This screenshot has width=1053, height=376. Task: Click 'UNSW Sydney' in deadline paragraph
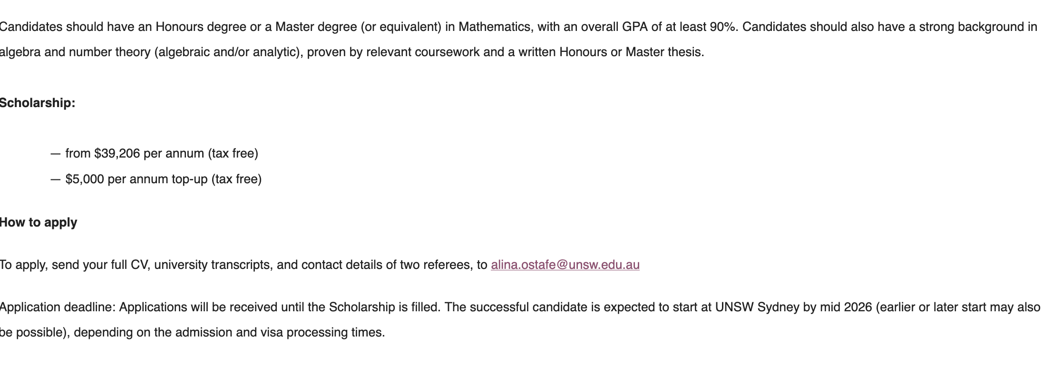click(757, 307)
